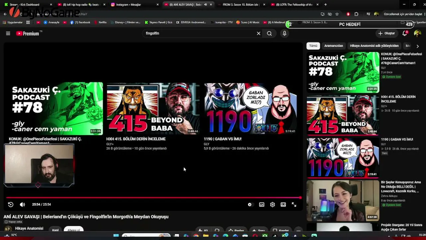Screen dimensions: 426x240
Task: Mute the ANİ ALEV SAVAŞI tab audio
Action: coord(205,5)
